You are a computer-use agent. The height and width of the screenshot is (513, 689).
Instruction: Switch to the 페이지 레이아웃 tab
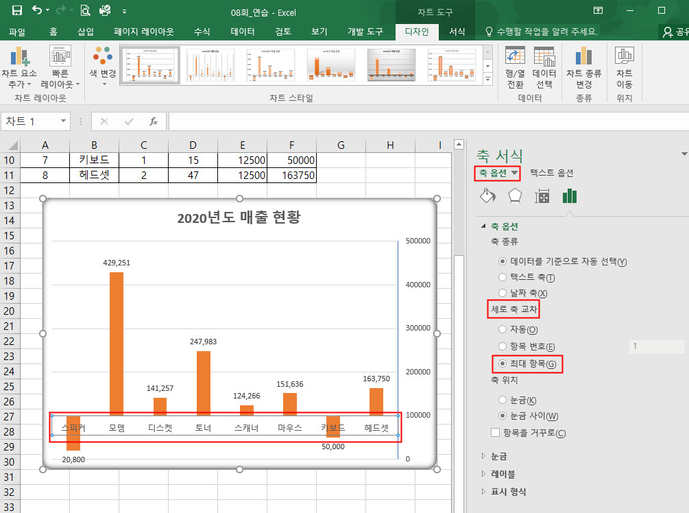[x=144, y=32]
